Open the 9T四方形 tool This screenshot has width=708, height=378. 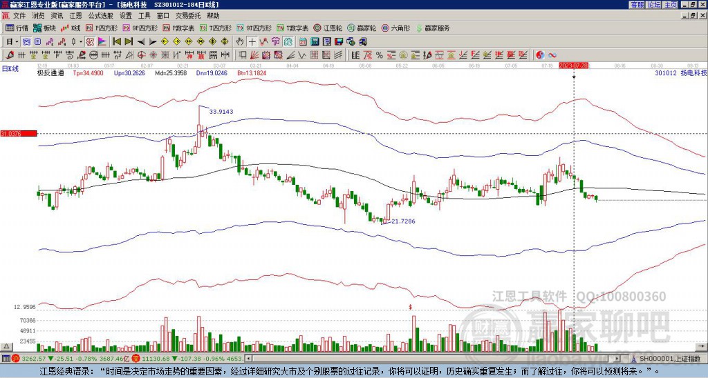pos(254,28)
